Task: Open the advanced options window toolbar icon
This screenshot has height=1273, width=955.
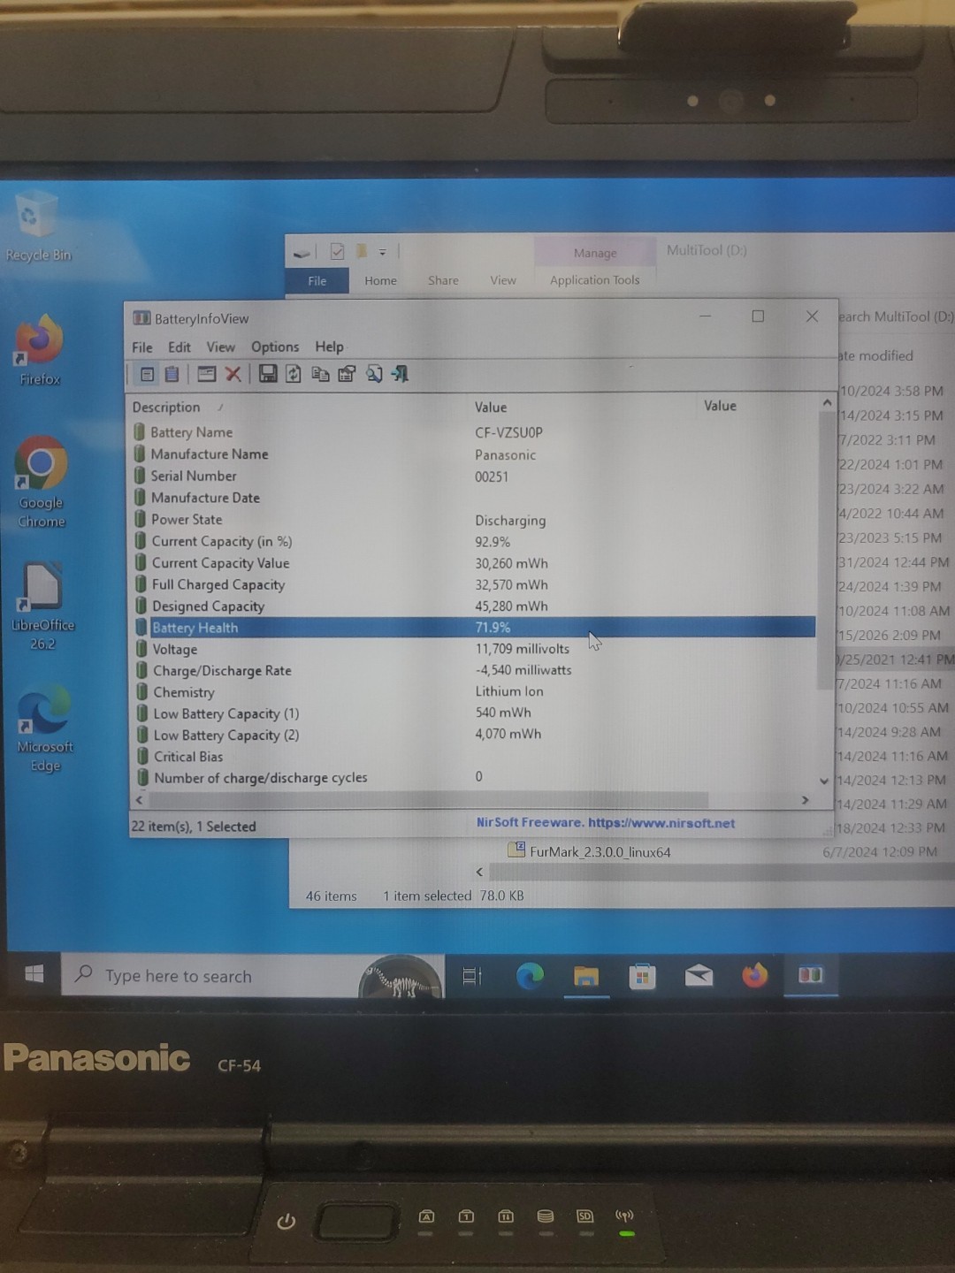Action: click(x=207, y=374)
